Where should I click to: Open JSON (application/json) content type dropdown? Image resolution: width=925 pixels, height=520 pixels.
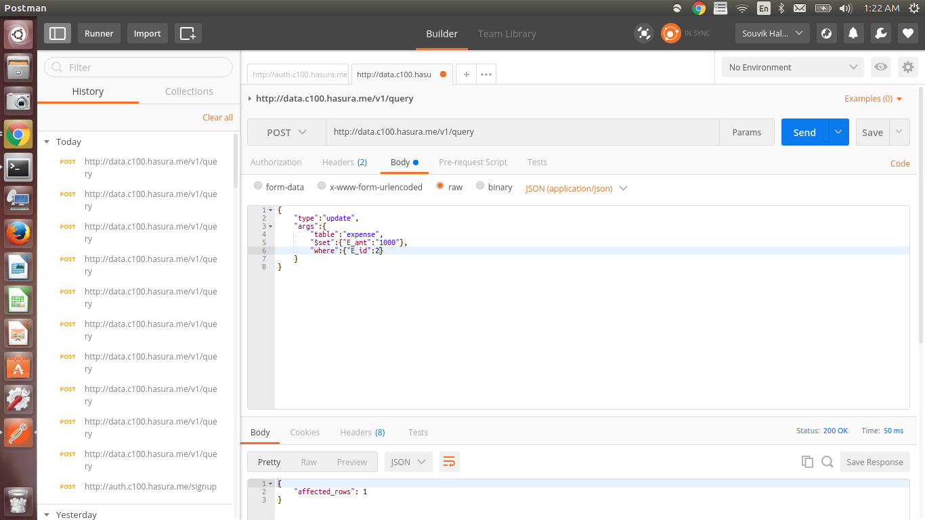click(576, 188)
